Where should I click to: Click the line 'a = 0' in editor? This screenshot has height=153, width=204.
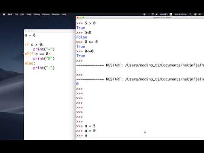[x=30, y=35]
